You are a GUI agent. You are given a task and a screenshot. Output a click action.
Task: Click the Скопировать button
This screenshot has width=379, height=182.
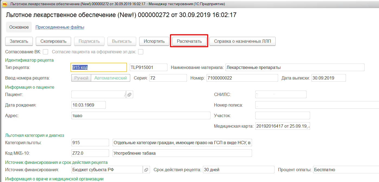coord(53,41)
